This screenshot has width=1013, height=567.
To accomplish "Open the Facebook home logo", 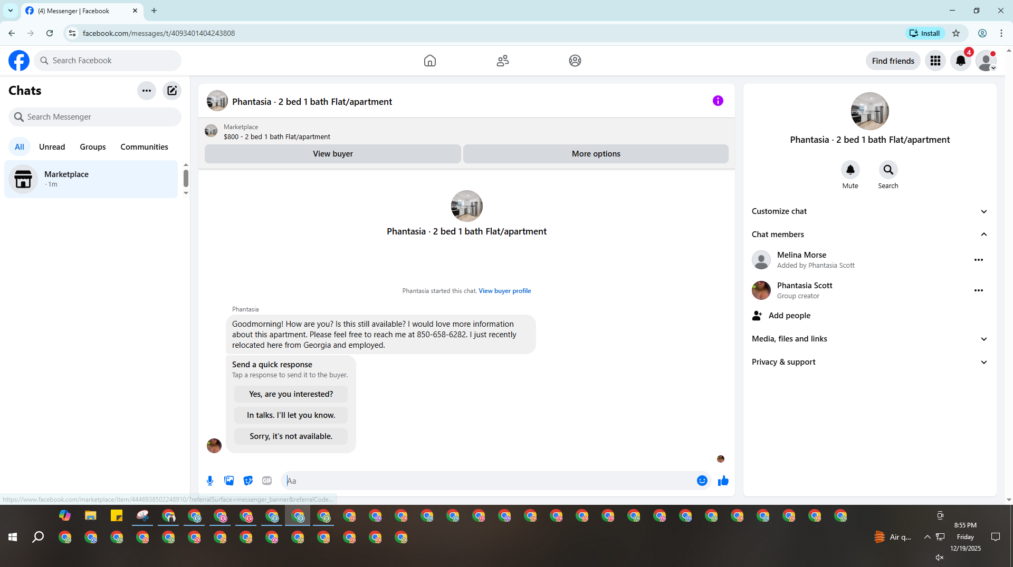I will 19,61.
